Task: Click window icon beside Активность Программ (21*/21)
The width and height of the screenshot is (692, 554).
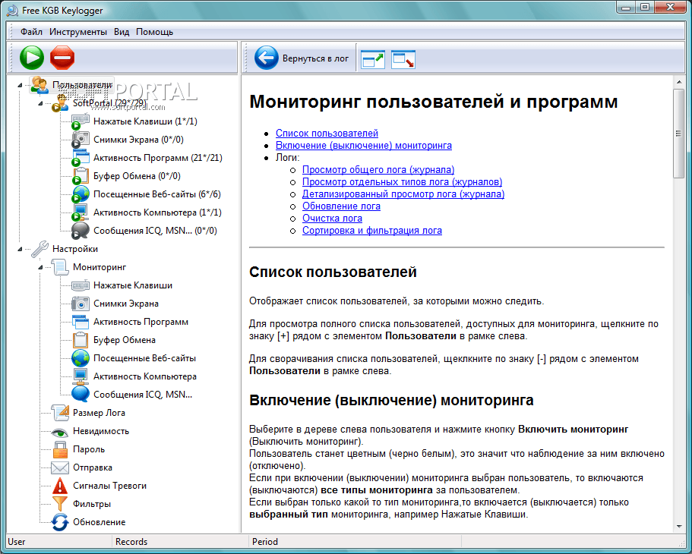Action: tap(81, 158)
